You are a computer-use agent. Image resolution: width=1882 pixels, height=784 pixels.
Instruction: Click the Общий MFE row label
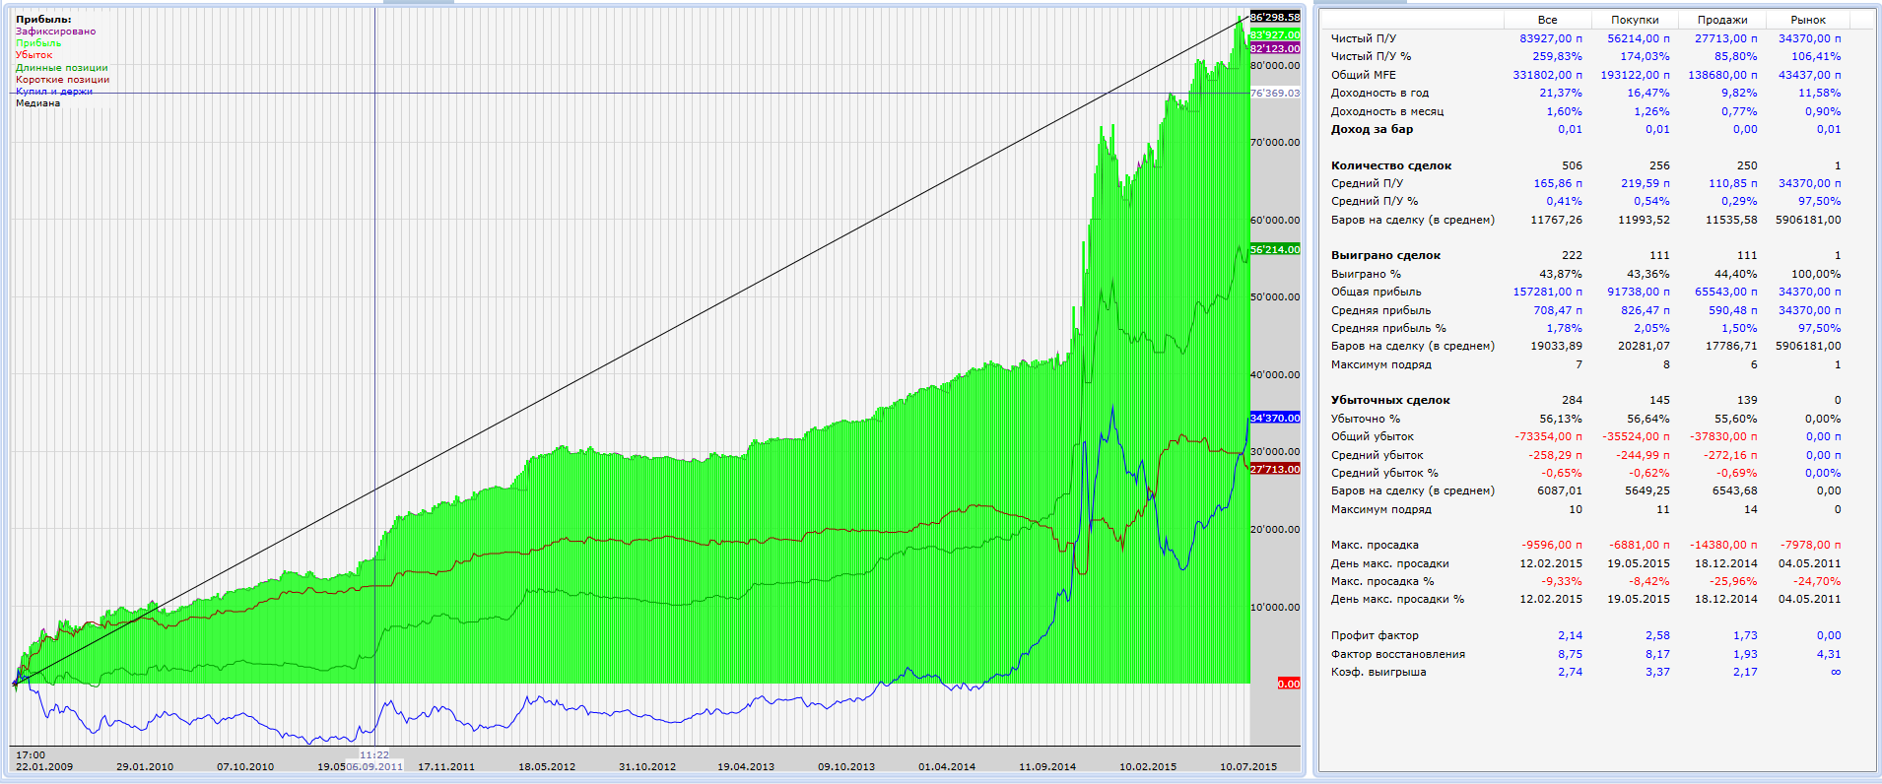[x=1364, y=75]
